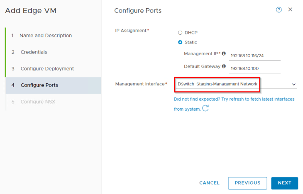
Task: Proceed with the NEXT button
Action: coord(284,183)
